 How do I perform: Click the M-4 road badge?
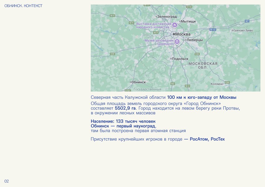pos(187,86)
